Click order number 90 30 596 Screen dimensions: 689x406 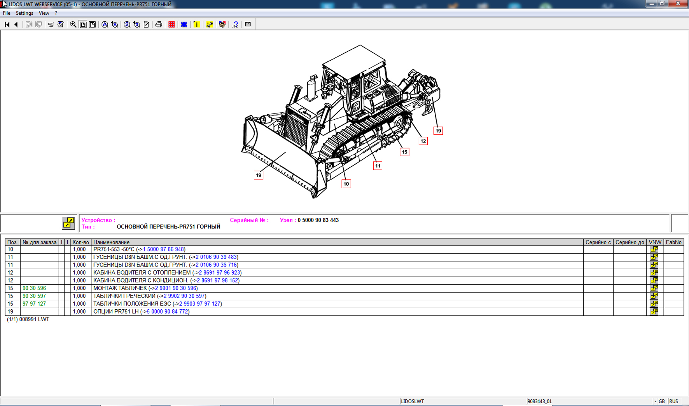click(34, 288)
